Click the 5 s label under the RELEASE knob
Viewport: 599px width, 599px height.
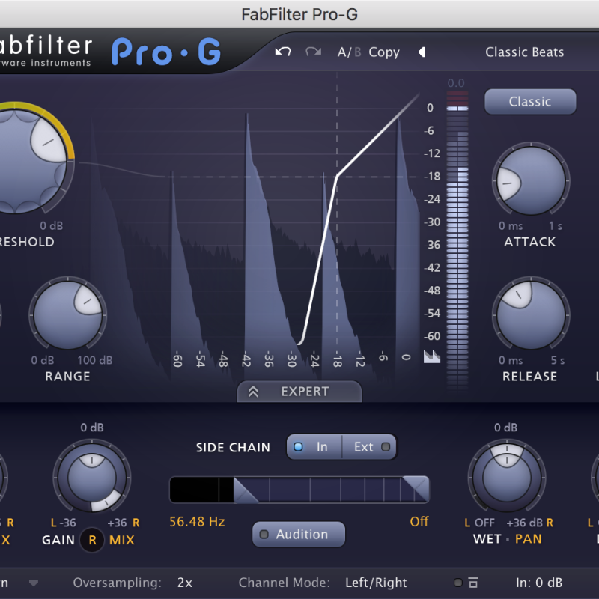[x=557, y=360]
